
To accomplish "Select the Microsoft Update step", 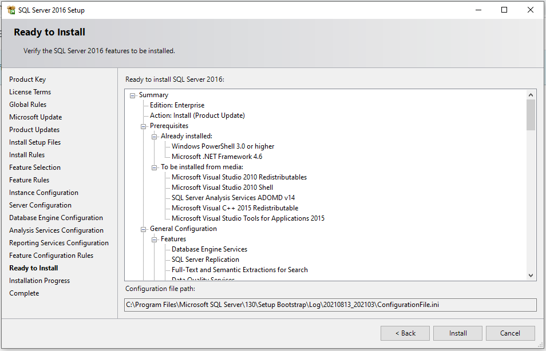I will [35, 117].
